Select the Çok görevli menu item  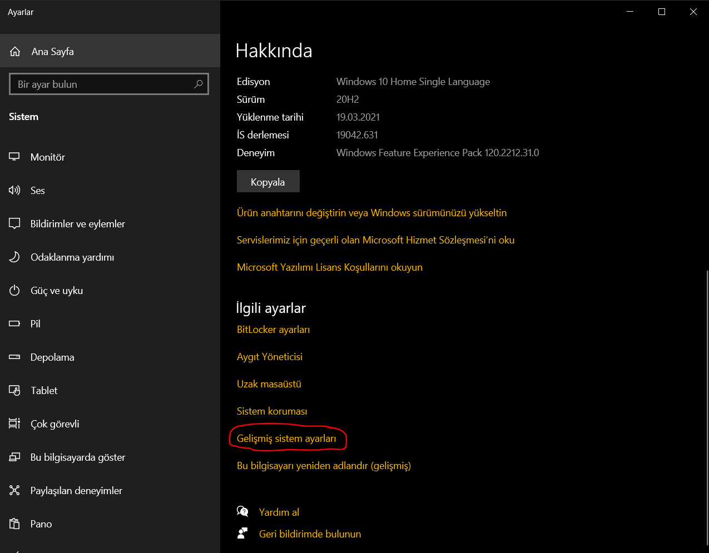point(54,424)
